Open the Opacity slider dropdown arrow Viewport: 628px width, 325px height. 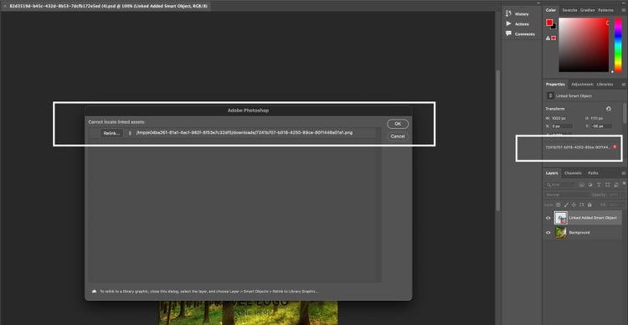tap(622, 195)
